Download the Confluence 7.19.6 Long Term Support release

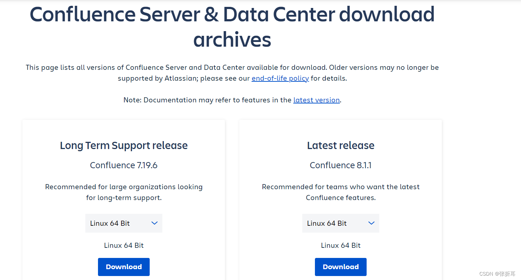(x=124, y=267)
